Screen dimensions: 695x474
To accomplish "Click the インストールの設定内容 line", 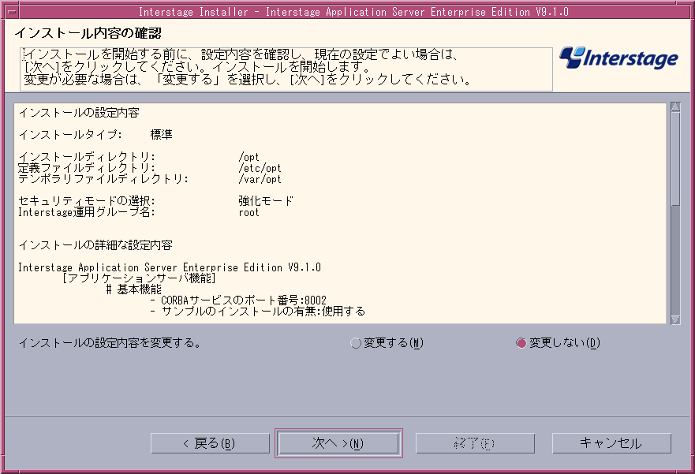I will (x=79, y=113).
